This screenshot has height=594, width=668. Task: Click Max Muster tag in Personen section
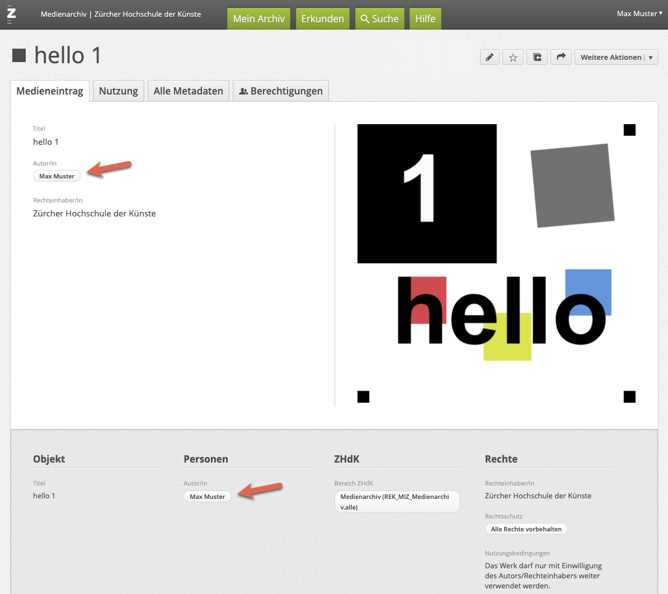point(207,497)
